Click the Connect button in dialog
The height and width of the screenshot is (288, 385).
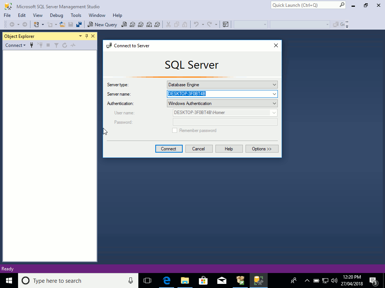click(169, 148)
